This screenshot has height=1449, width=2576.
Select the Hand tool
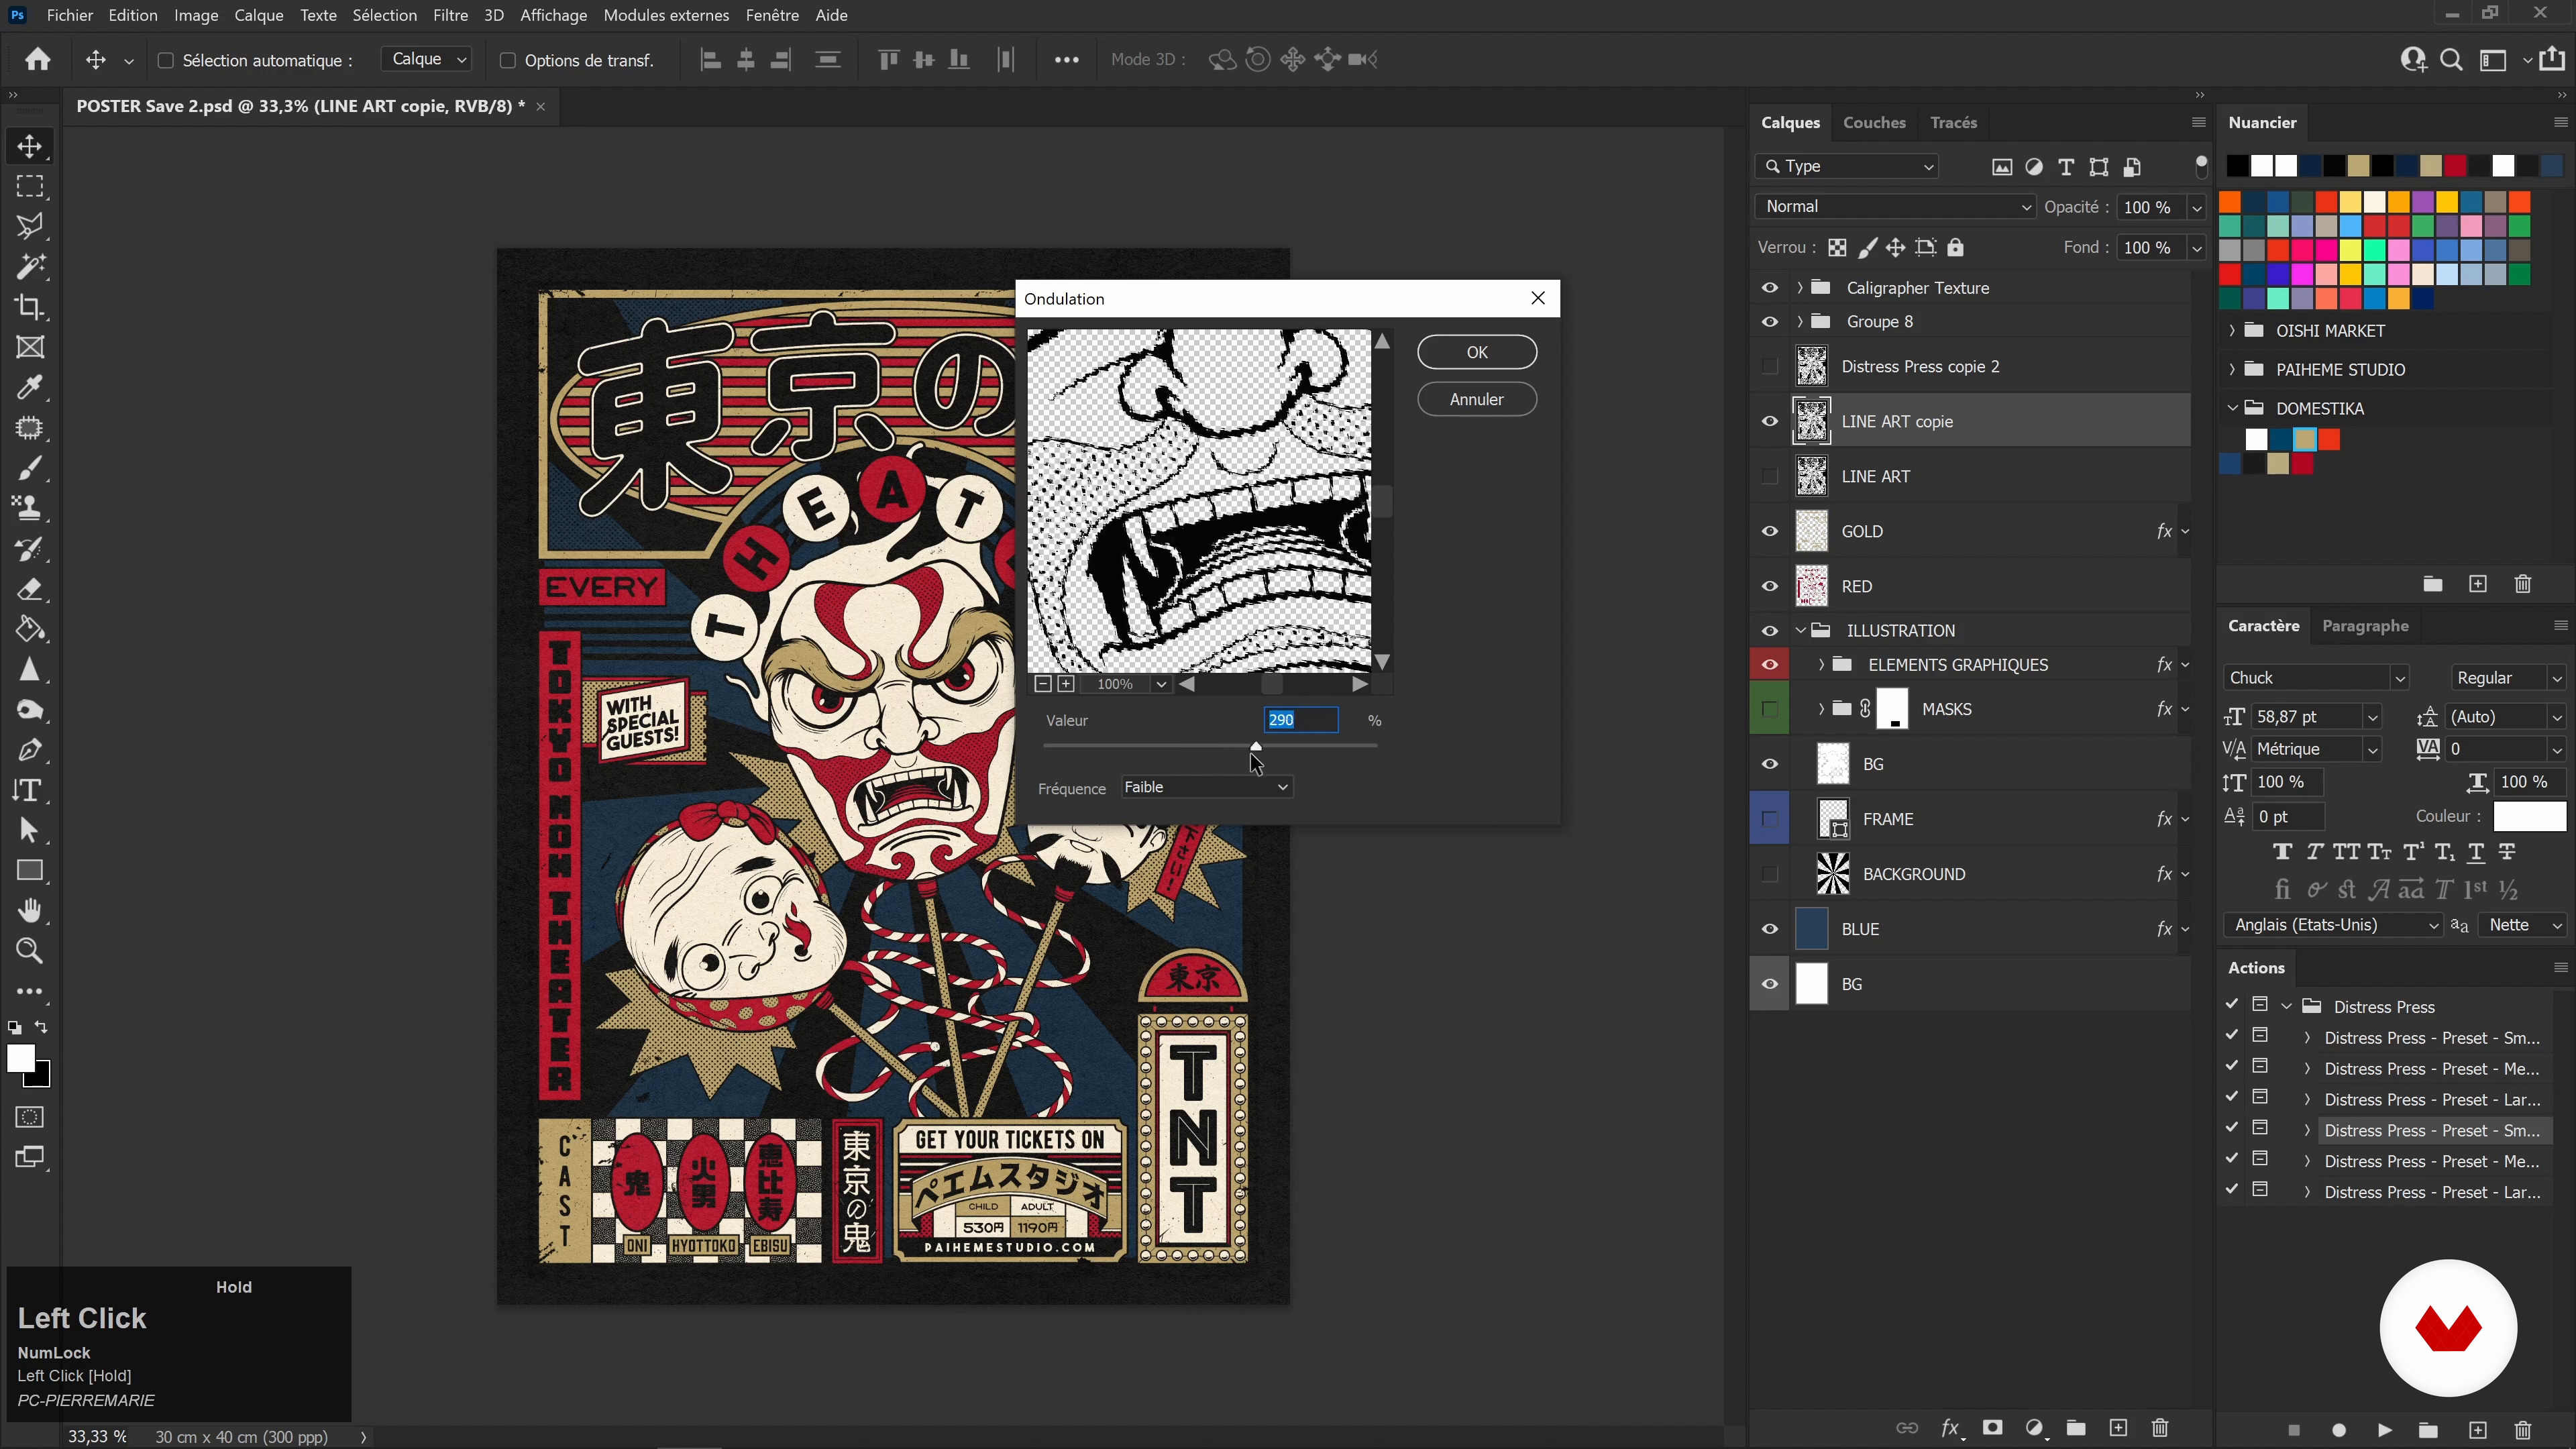pyautogui.click(x=30, y=910)
